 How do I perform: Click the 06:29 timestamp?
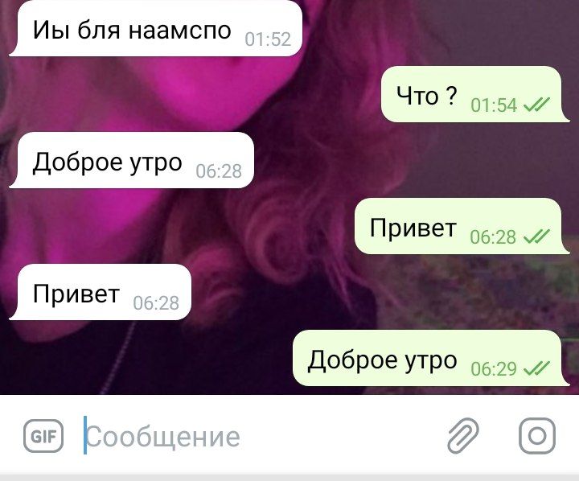[494, 368]
